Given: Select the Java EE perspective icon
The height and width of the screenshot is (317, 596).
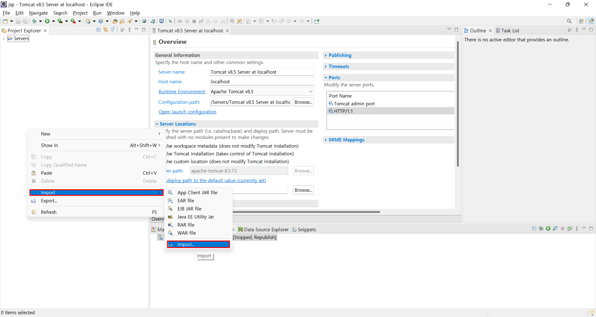Looking at the screenshot, I should click(591, 21).
